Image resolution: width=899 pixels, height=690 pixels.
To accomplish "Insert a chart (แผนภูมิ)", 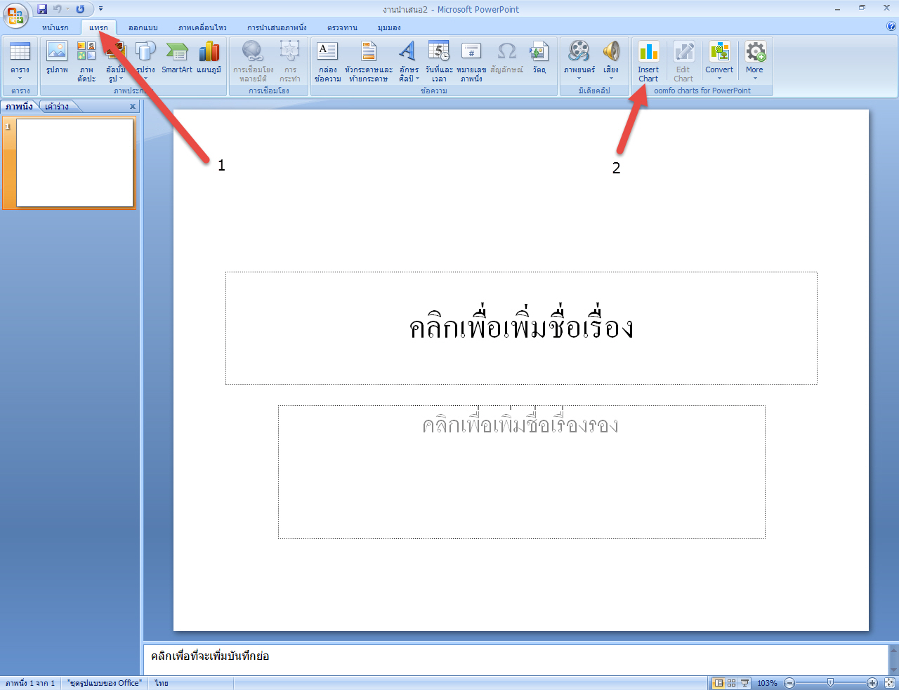I will tap(209, 60).
